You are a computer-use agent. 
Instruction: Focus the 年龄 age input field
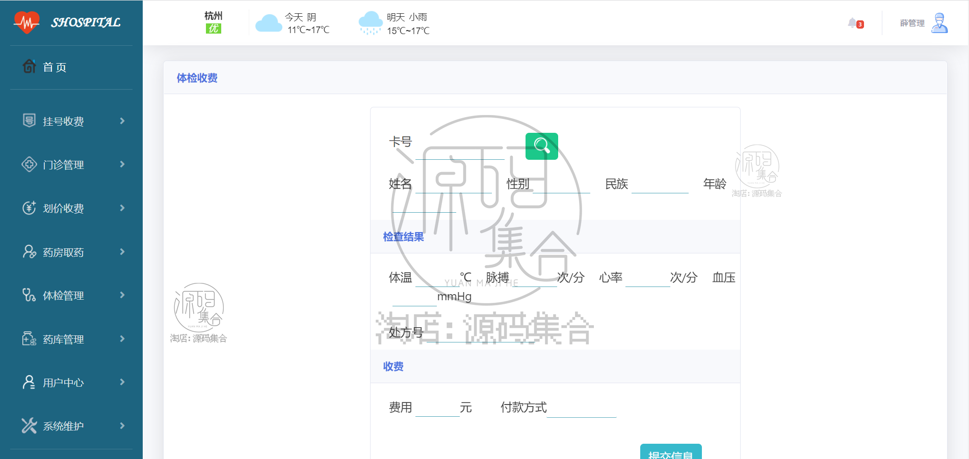tap(425, 204)
